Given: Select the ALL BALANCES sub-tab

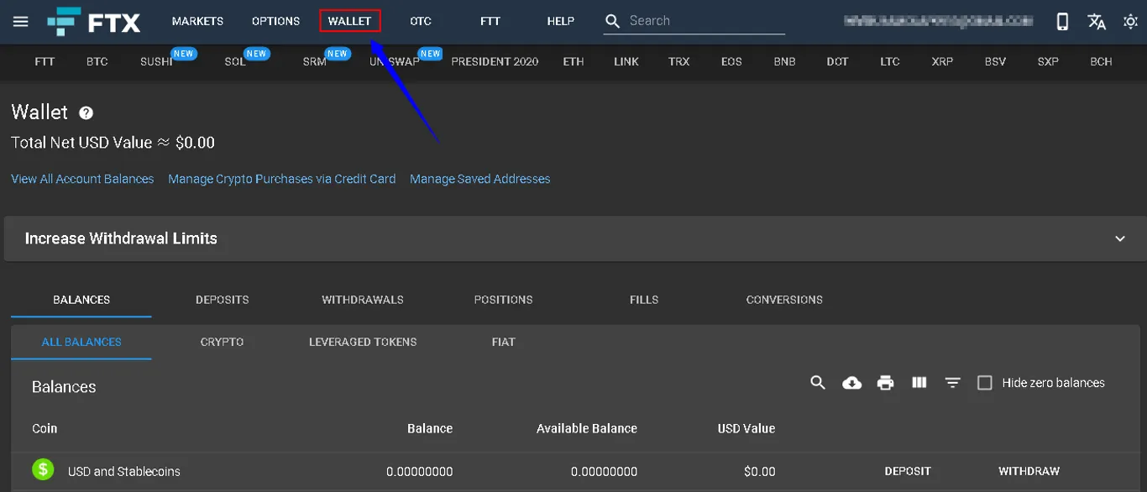Looking at the screenshot, I should pyautogui.click(x=81, y=342).
